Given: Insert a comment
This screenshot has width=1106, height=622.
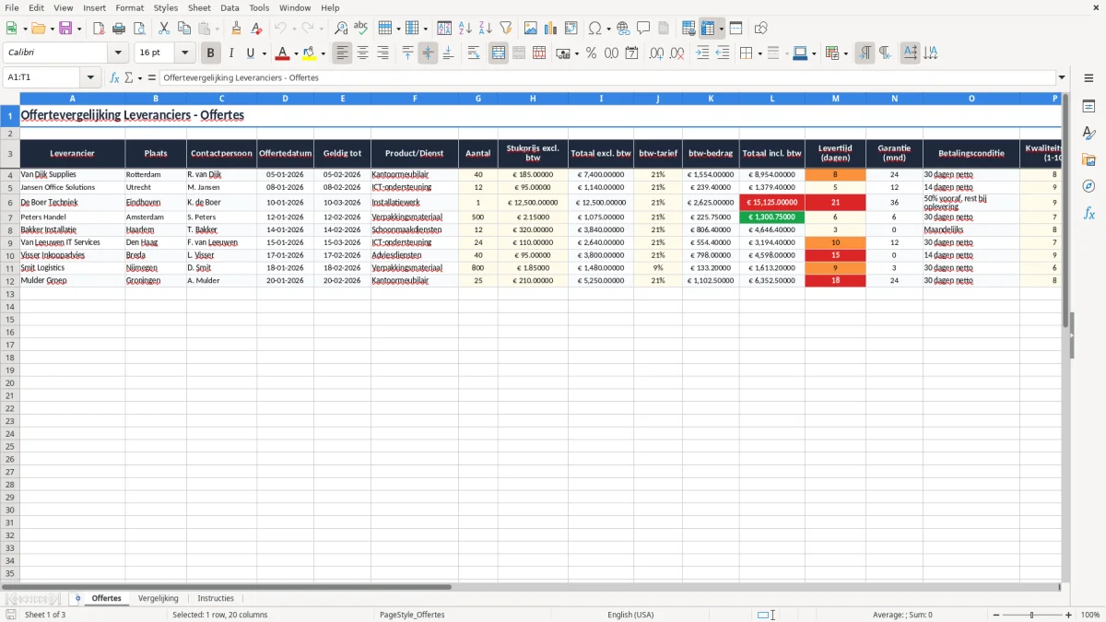Looking at the screenshot, I should tap(643, 29).
